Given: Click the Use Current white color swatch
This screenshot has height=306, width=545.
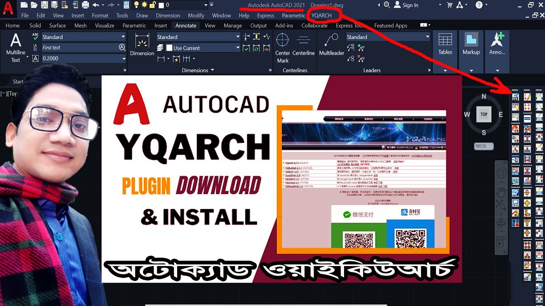Looking at the screenshot, I should pyautogui.click(x=169, y=48).
